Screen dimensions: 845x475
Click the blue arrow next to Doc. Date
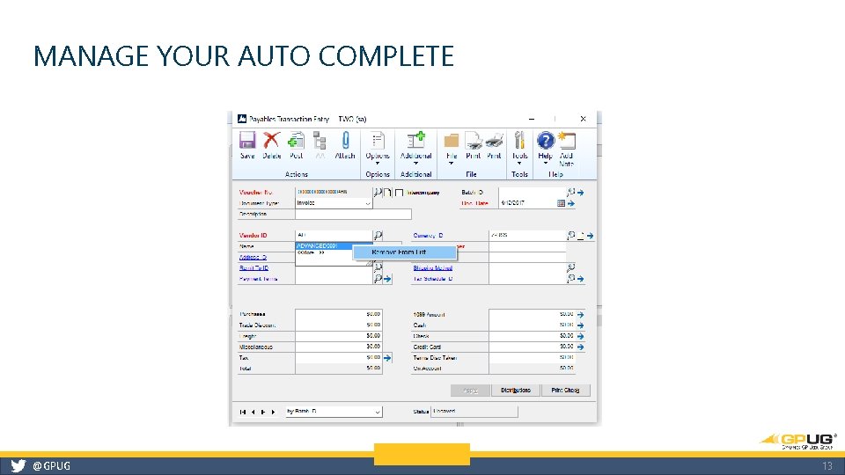571,203
